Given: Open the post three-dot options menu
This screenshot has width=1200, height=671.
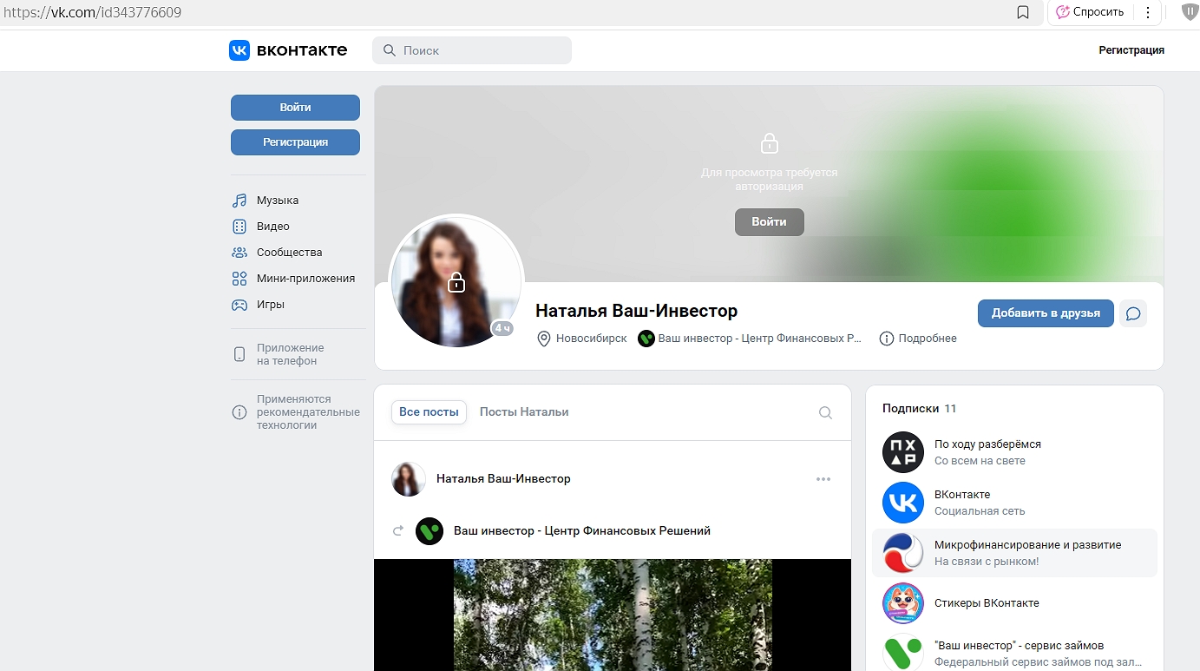Looking at the screenshot, I should [x=823, y=479].
